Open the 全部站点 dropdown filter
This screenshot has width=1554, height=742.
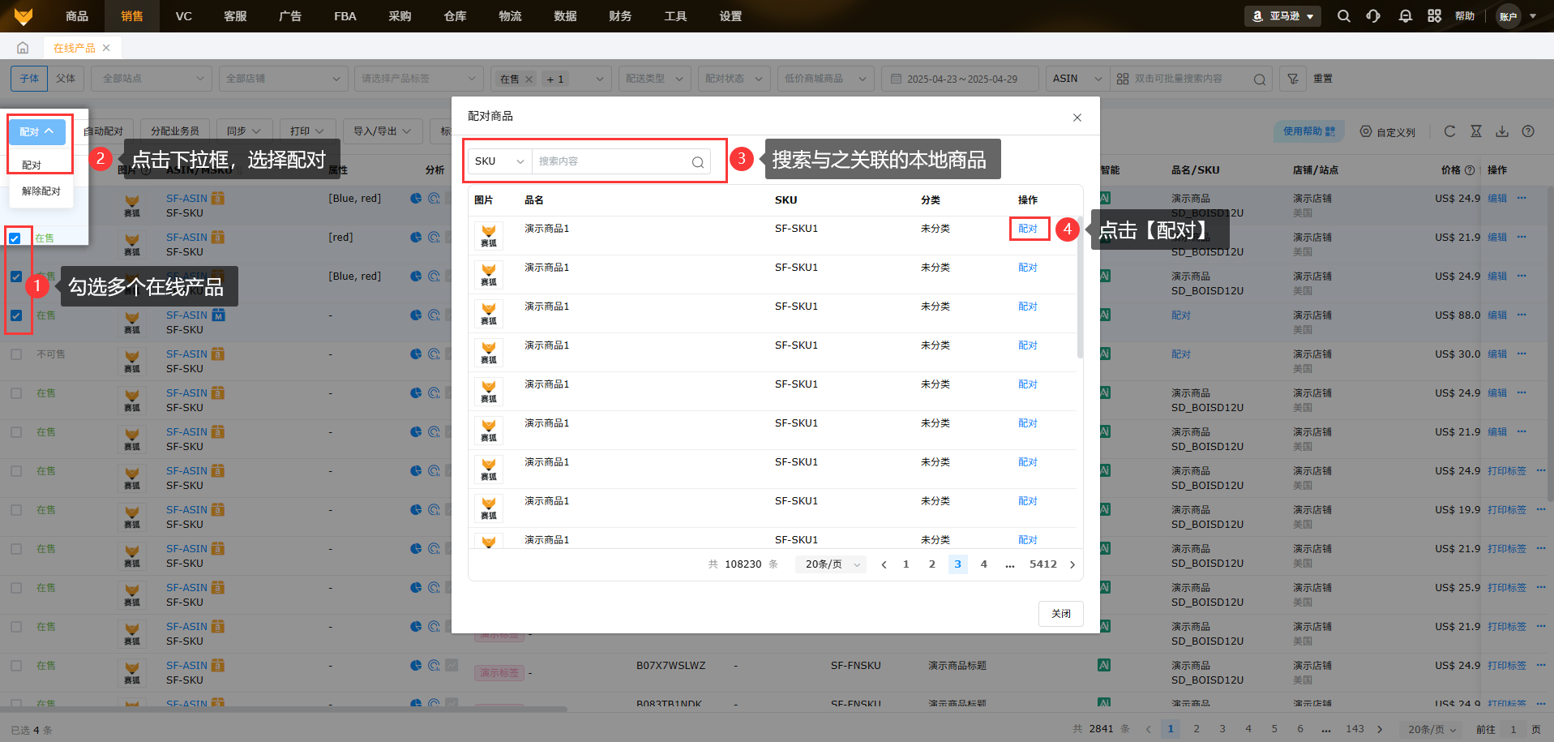pos(151,78)
